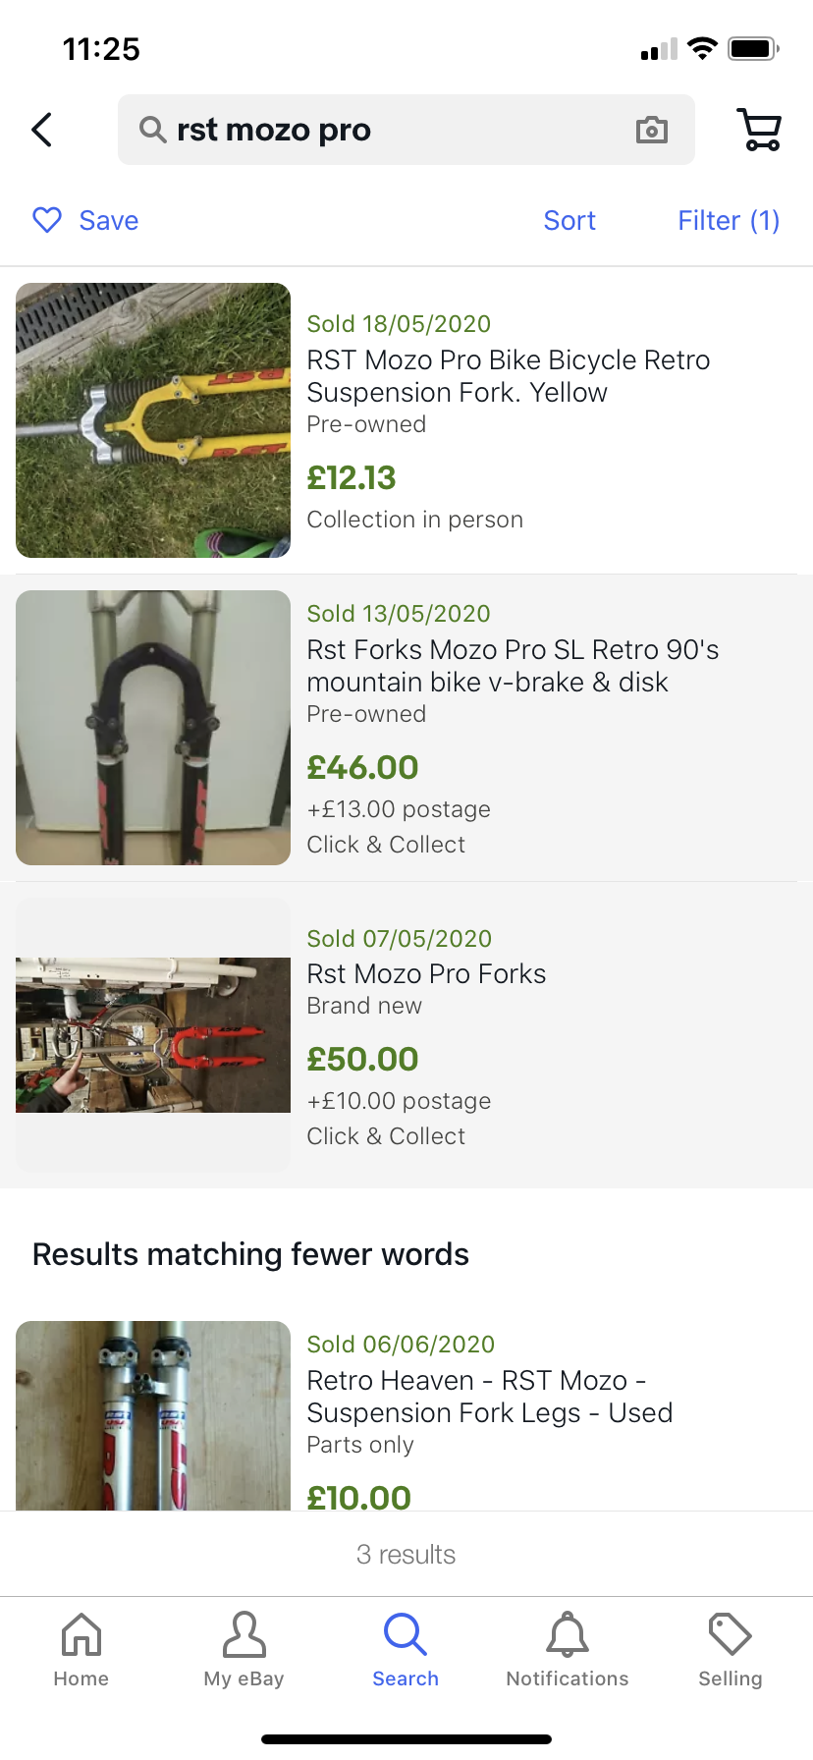
Task: Tap the back arrow icon
Action: (x=42, y=130)
